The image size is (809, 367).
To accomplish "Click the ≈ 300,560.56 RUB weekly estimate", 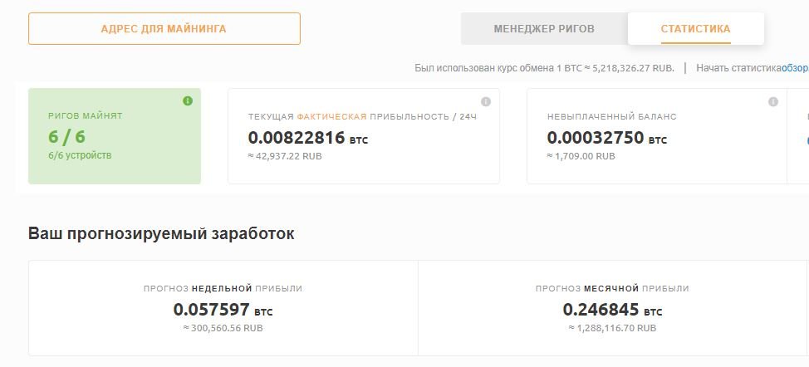I will (x=223, y=328).
